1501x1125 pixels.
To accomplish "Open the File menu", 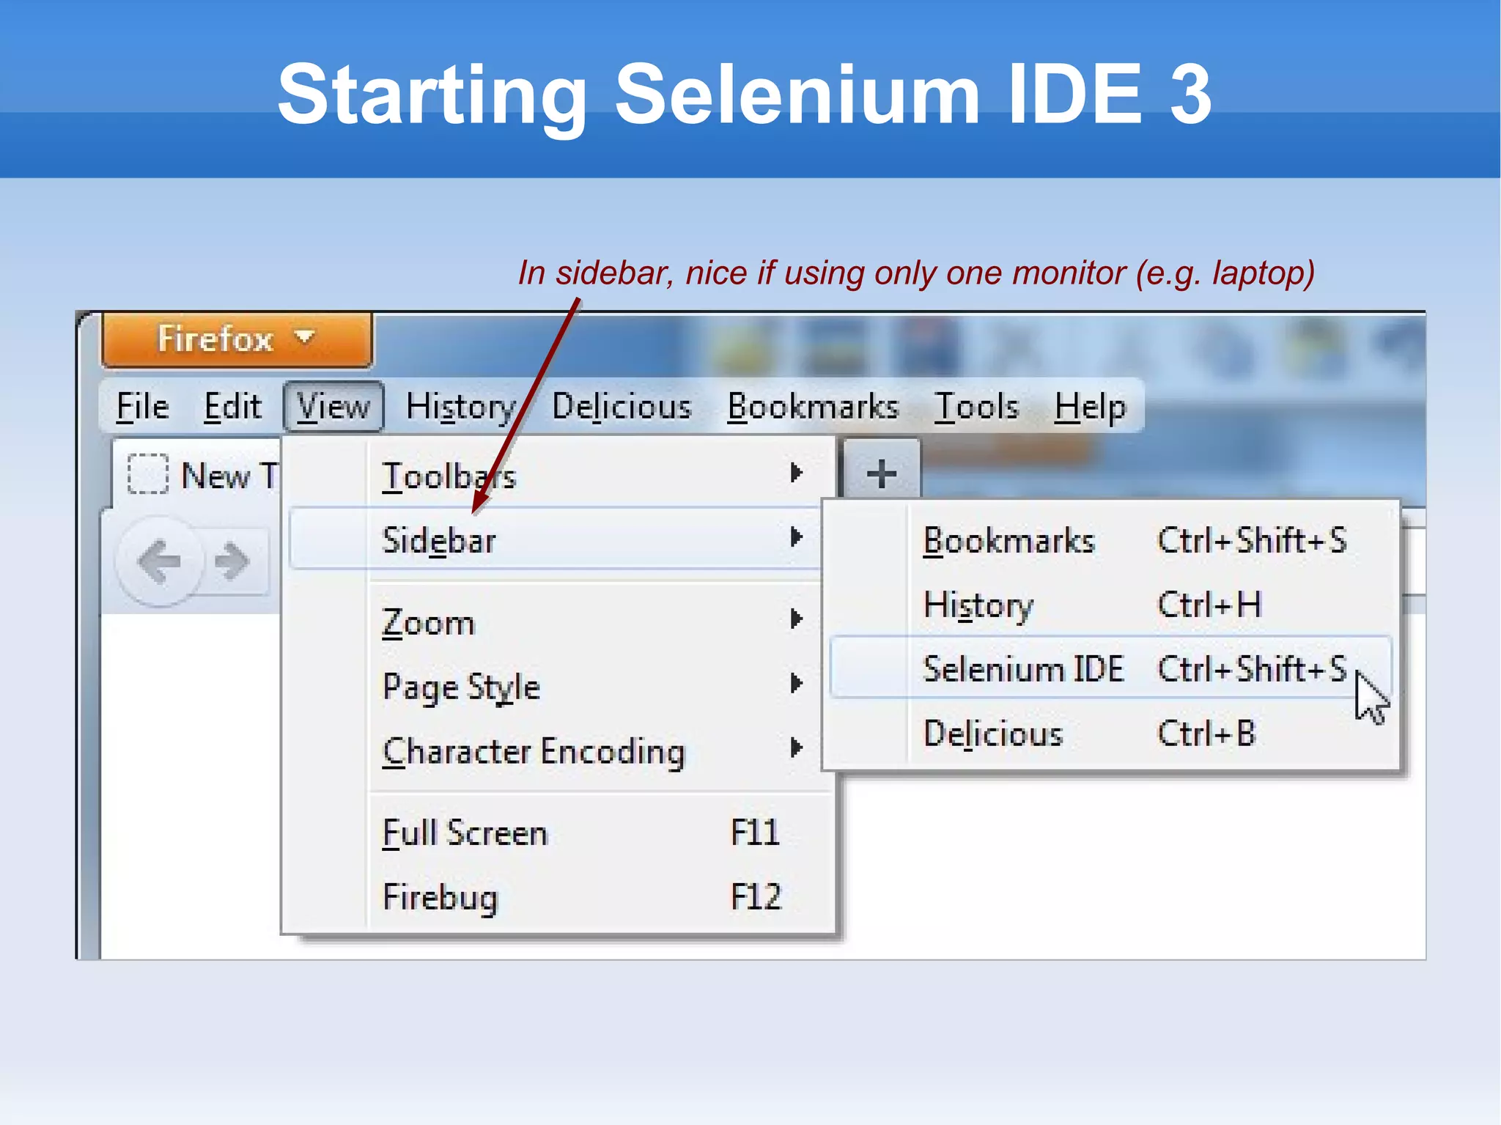I will [142, 407].
